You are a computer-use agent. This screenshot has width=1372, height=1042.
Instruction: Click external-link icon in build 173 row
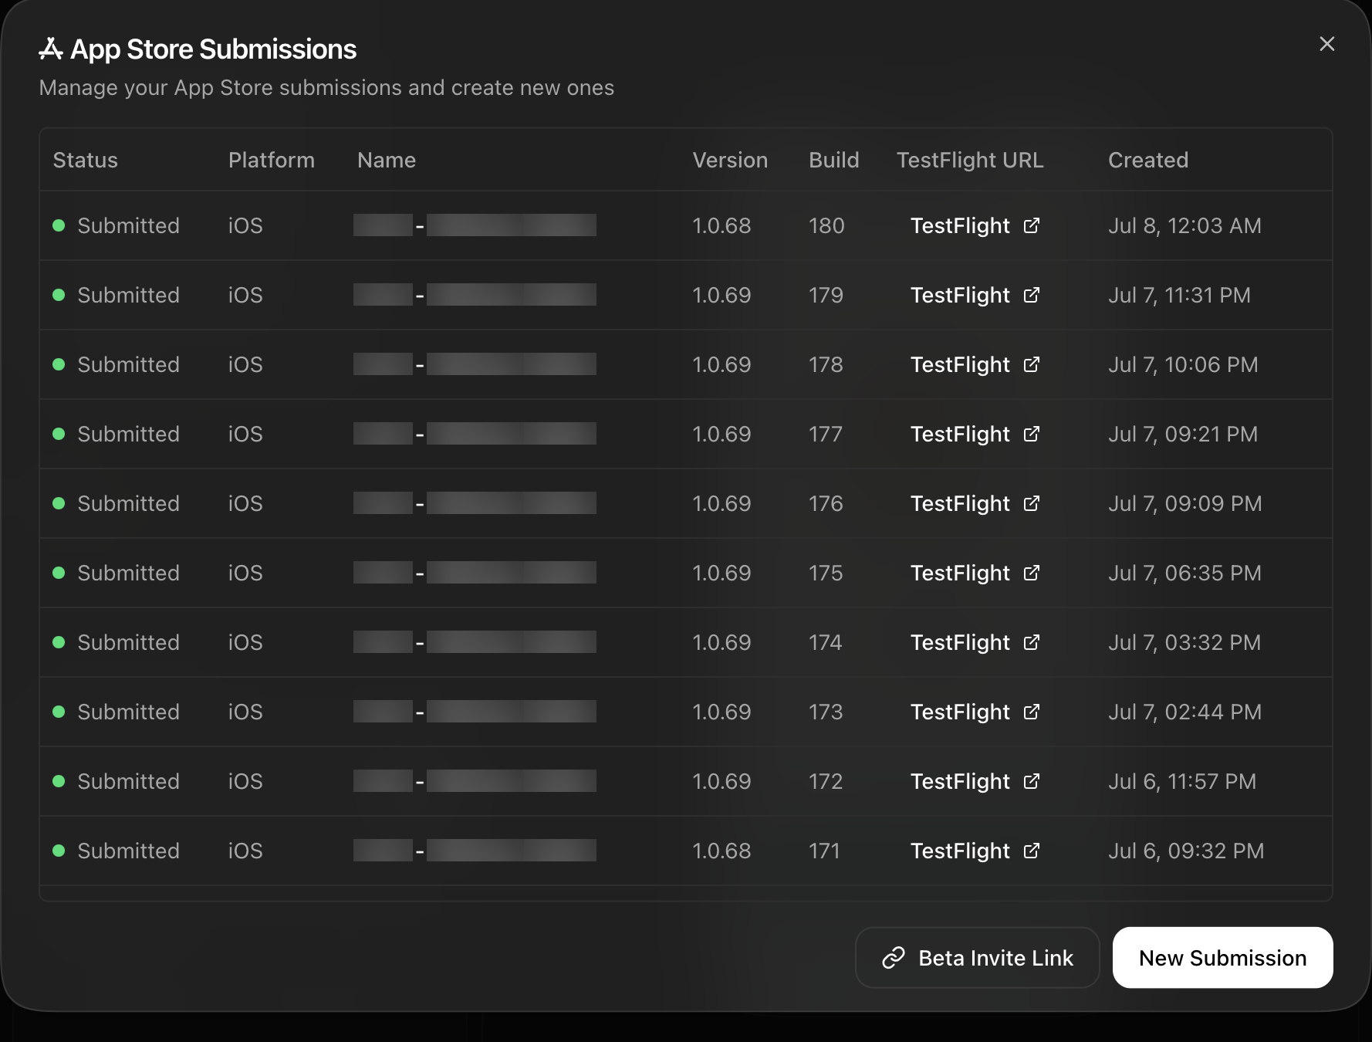[x=1032, y=712]
